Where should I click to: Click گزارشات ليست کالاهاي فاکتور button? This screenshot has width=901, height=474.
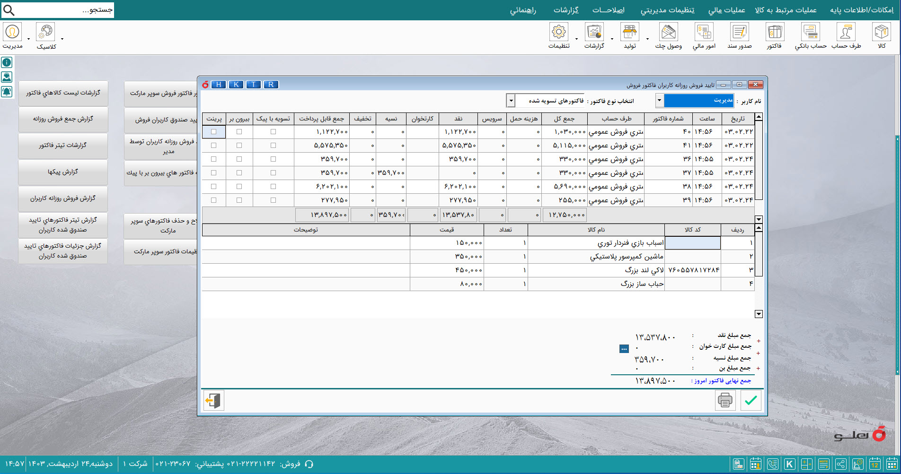63,93
